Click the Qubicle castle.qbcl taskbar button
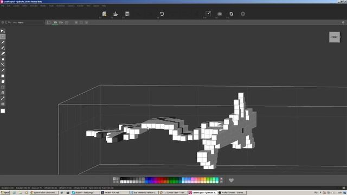The height and width of the screenshot is (195, 347). [x=202, y=193]
